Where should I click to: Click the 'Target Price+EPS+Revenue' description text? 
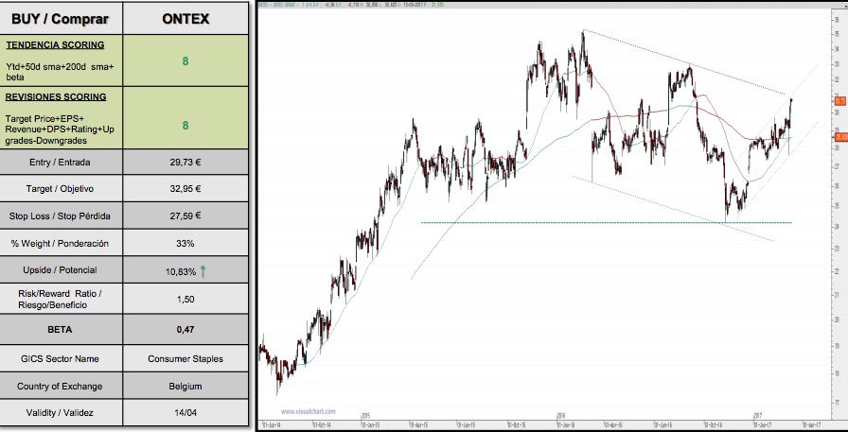click(x=60, y=130)
